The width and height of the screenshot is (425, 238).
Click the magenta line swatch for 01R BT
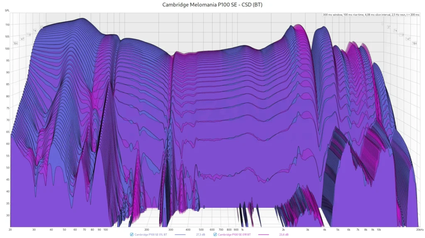[x=264, y=235]
